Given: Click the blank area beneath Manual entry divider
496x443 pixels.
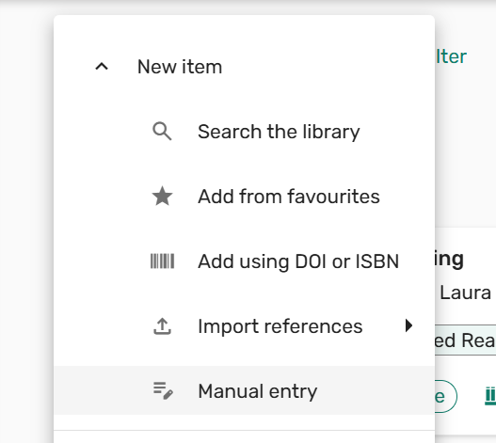Looking at the screenshot, I should 244,437.
